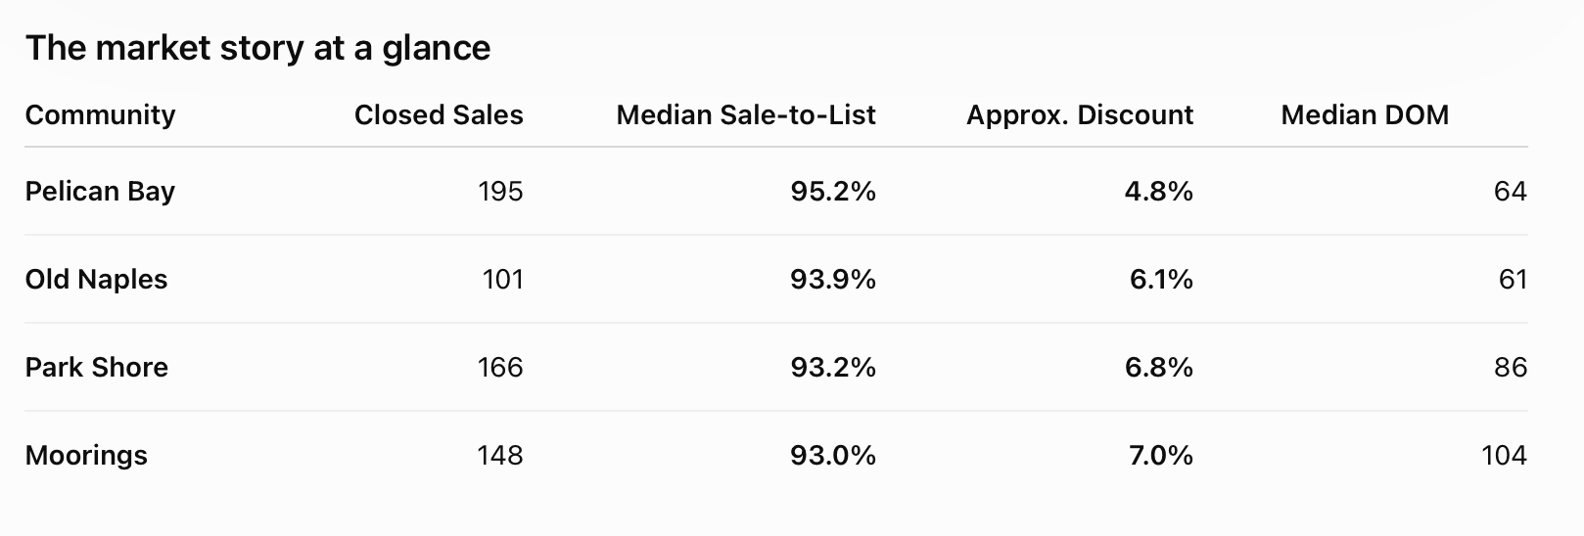Click Pelican Bay's 4.8% discount value
Viewport: 1584px width, 536px height.
(x=1159, y=191)
